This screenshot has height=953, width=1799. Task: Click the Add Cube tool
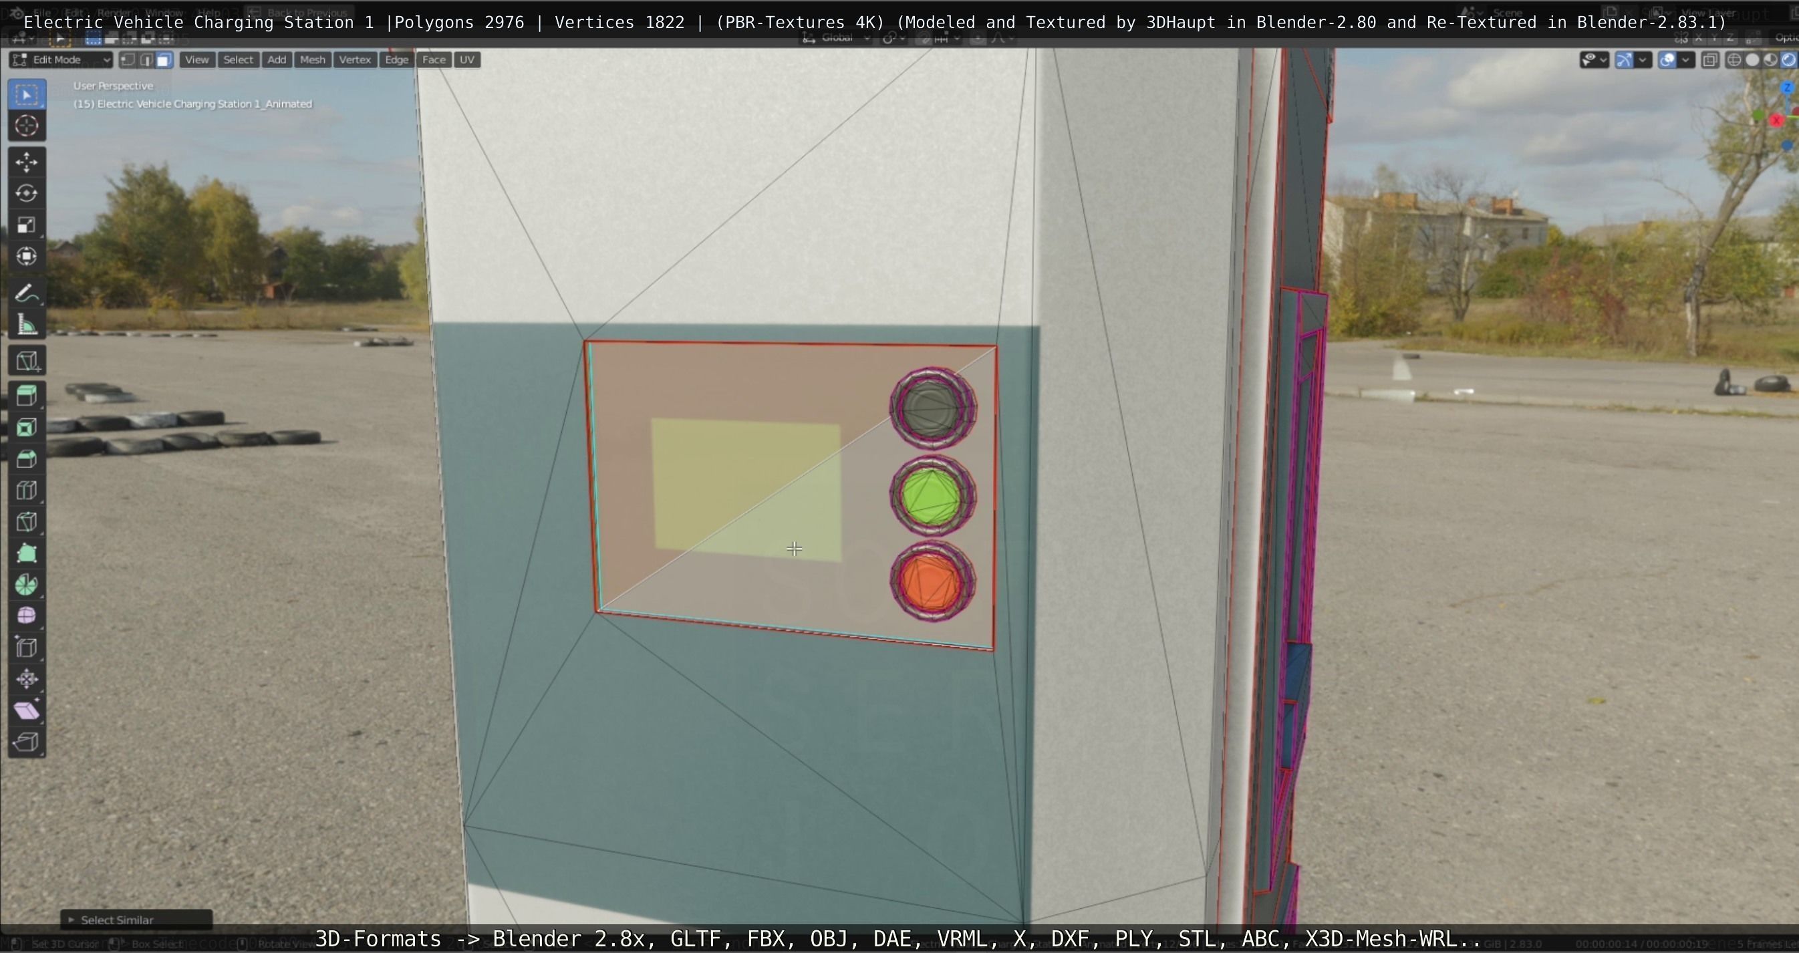coord(27,361)
